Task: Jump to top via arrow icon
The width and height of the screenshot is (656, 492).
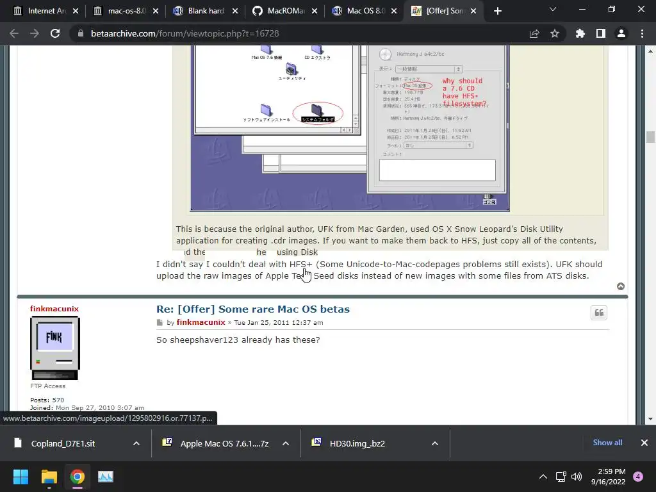Action: click(x=620, y=286)
